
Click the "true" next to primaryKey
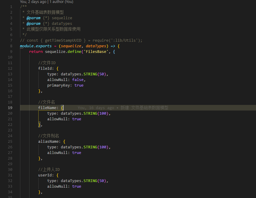tap(79, 85)
